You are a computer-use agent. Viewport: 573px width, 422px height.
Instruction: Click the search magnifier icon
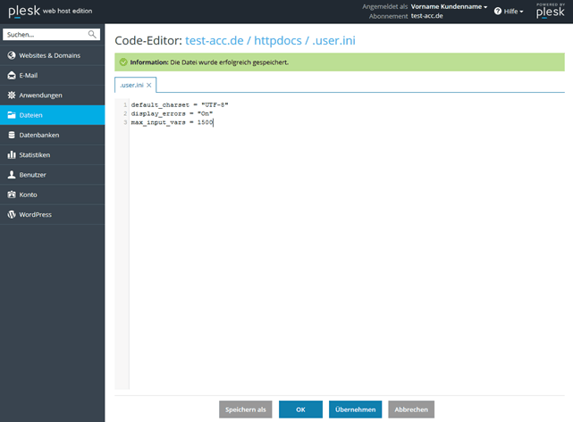(92, 34)
